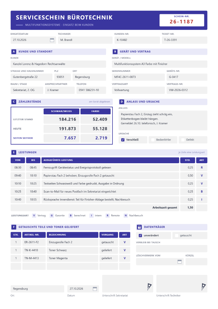
Task: Click the Kunden-Nr. field K-10482
Action: 137,40
